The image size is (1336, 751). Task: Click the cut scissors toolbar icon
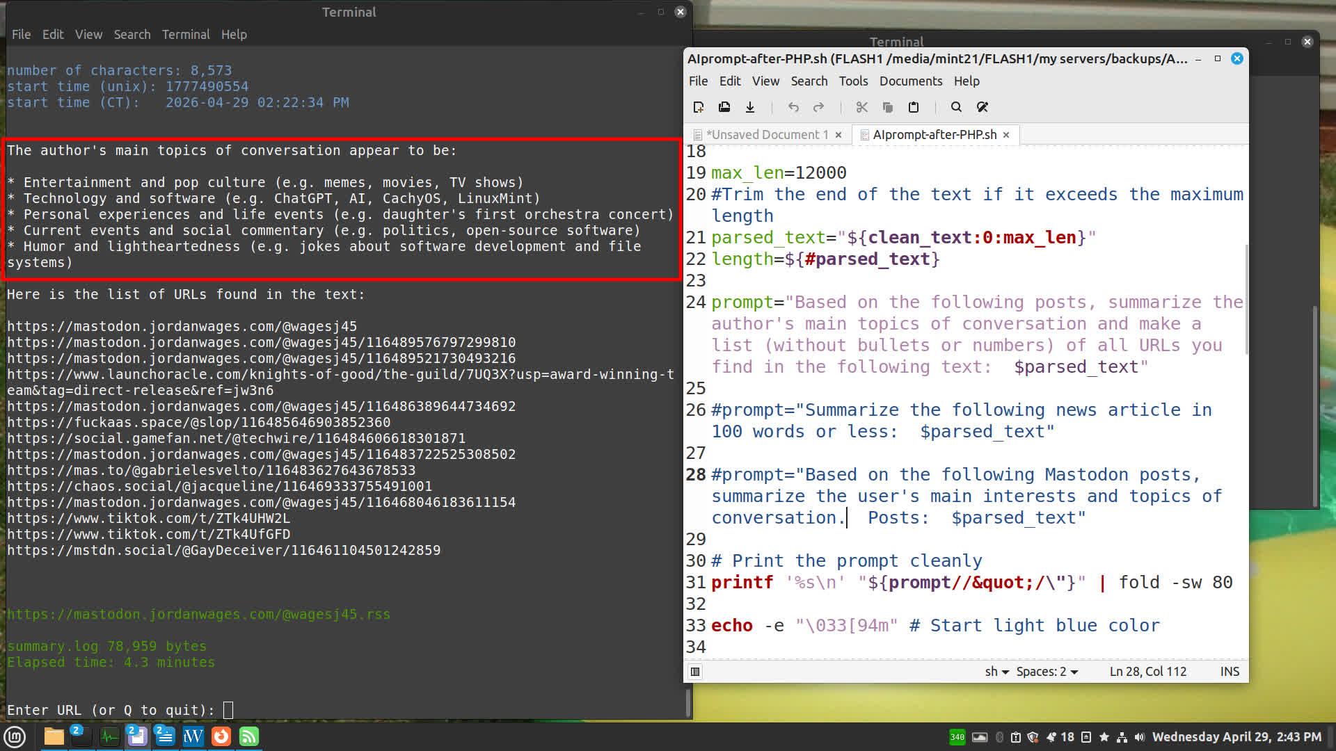pyautogui.click(x=861, y=107)
